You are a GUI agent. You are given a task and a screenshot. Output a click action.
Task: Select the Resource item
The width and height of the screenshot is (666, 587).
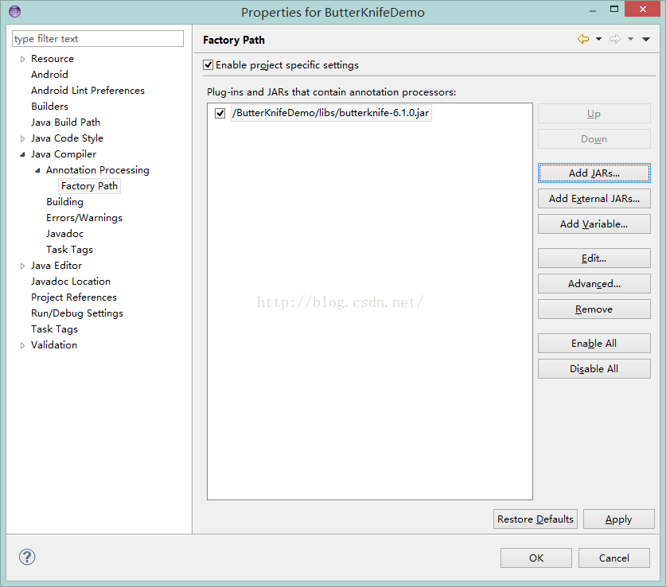pyautogui.click(x=53, y=59)
